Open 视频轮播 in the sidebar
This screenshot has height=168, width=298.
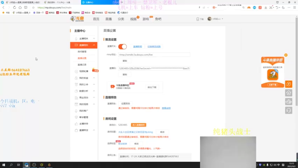point(83,71)
